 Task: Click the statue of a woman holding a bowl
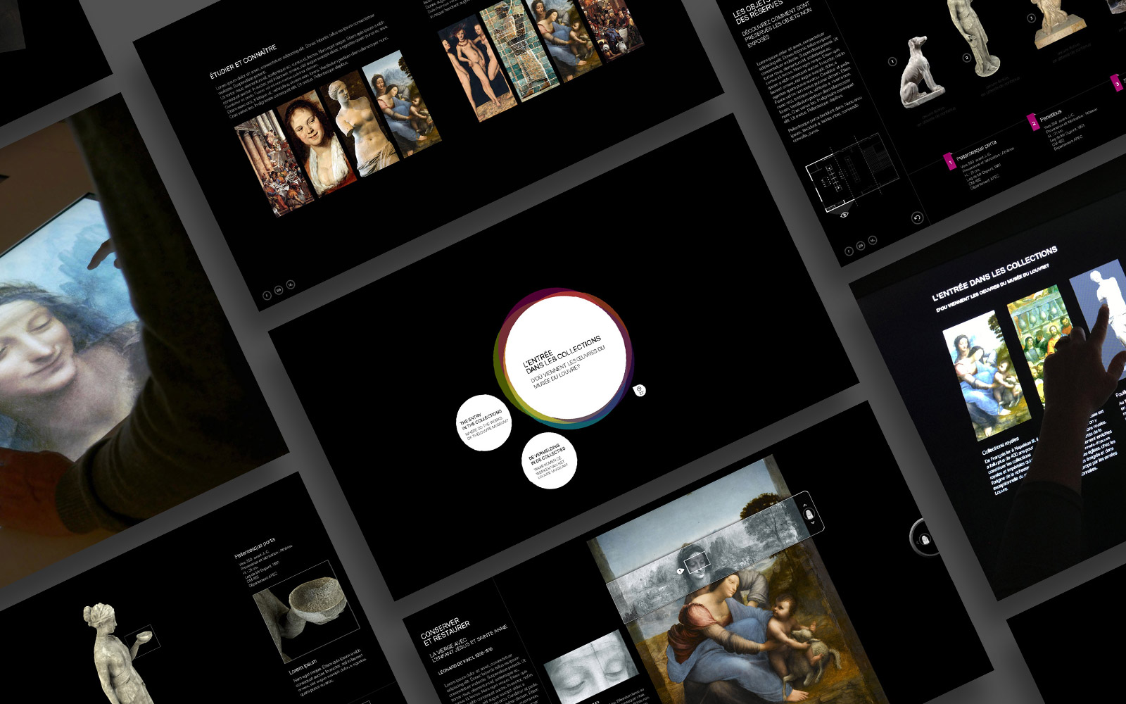pyautogui.click(x=115, y=655)
